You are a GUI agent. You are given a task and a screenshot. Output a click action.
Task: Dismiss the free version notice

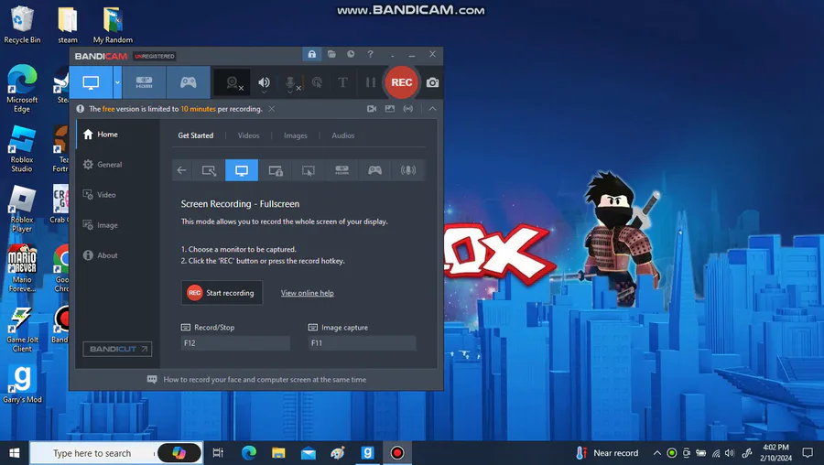[x=272, y=109]
